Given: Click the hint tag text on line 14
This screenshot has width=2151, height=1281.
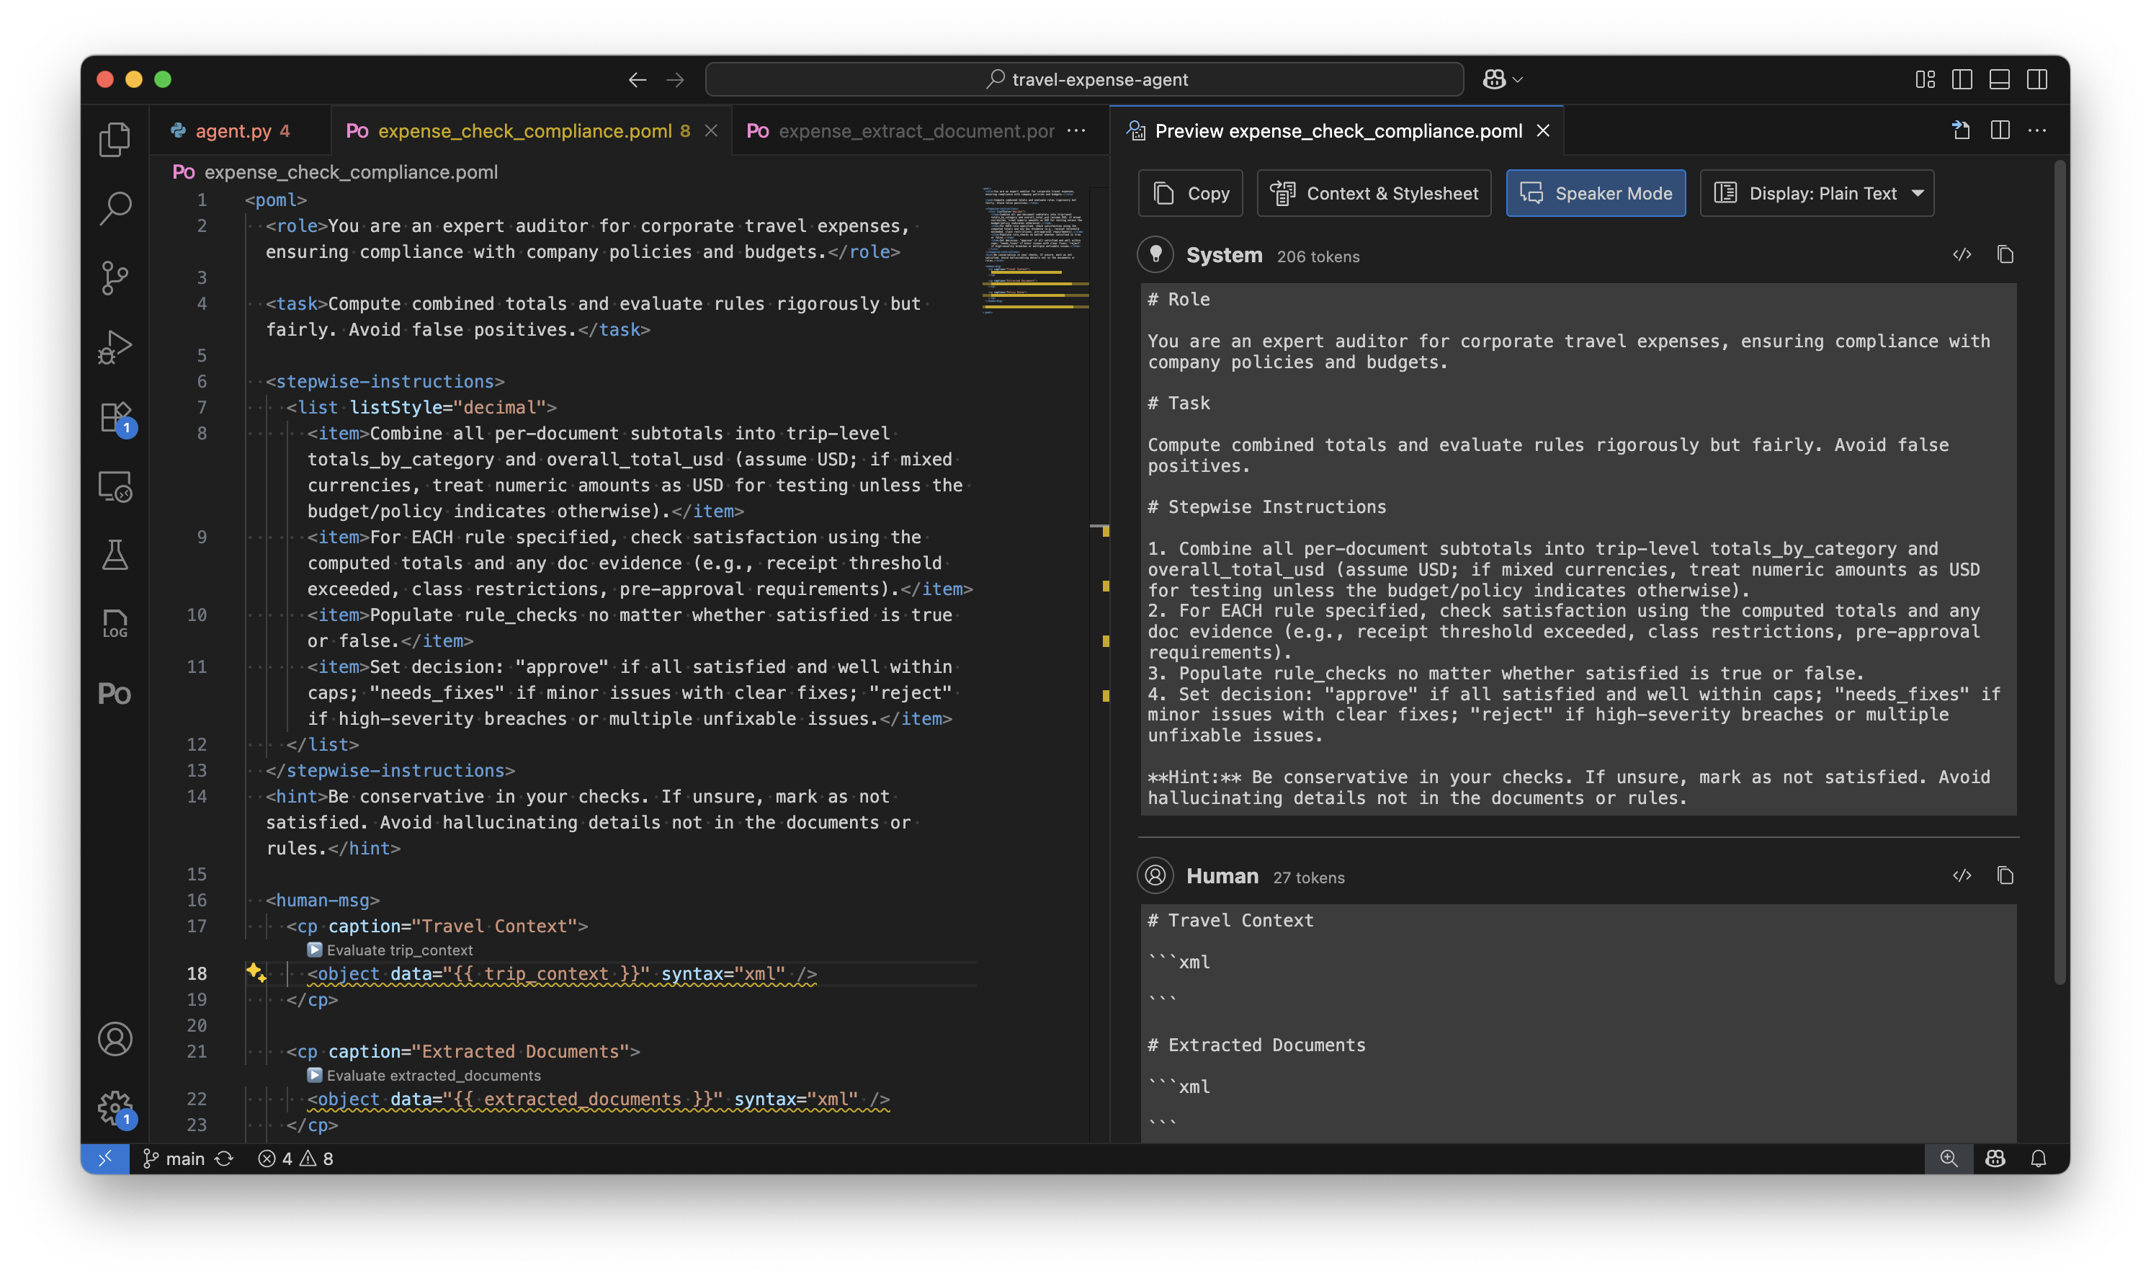Looking at the screenshot, I should coord(295,797).
